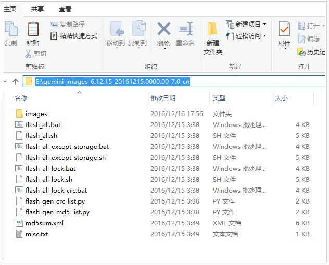Image resolution: width=329 pixels, height=265 pixels.
Task: Click the address bar folder icon
Action: pyautogui.click(x=29, y=81)
